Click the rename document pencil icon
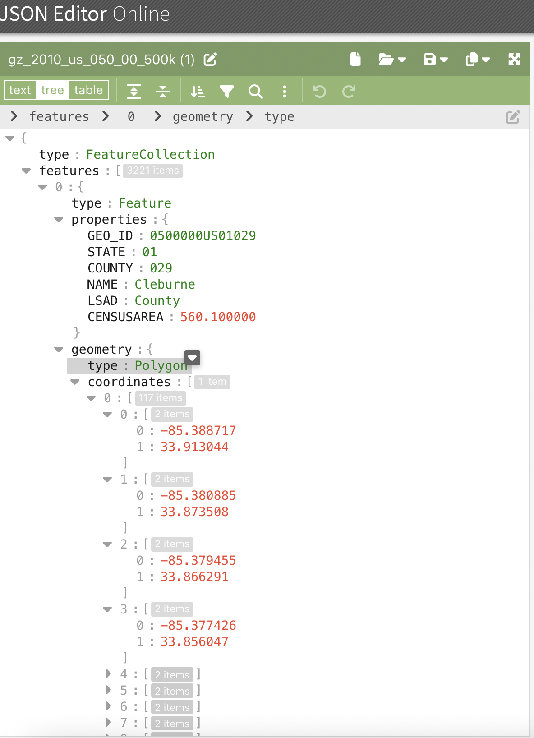 (210, 59)
